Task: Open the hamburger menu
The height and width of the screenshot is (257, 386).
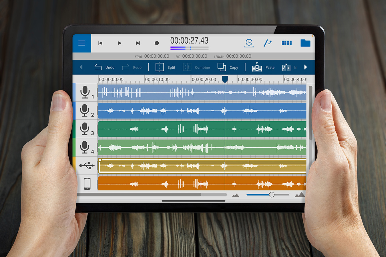Action: pos(81,43)
